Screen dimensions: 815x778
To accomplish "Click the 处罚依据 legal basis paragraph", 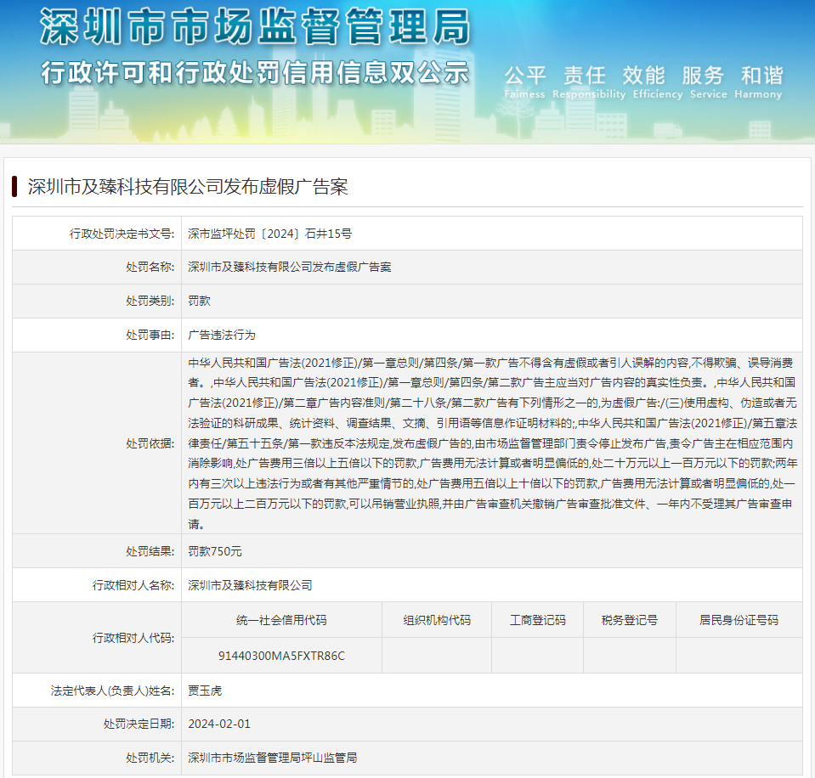I will click(x=491, y=443).
